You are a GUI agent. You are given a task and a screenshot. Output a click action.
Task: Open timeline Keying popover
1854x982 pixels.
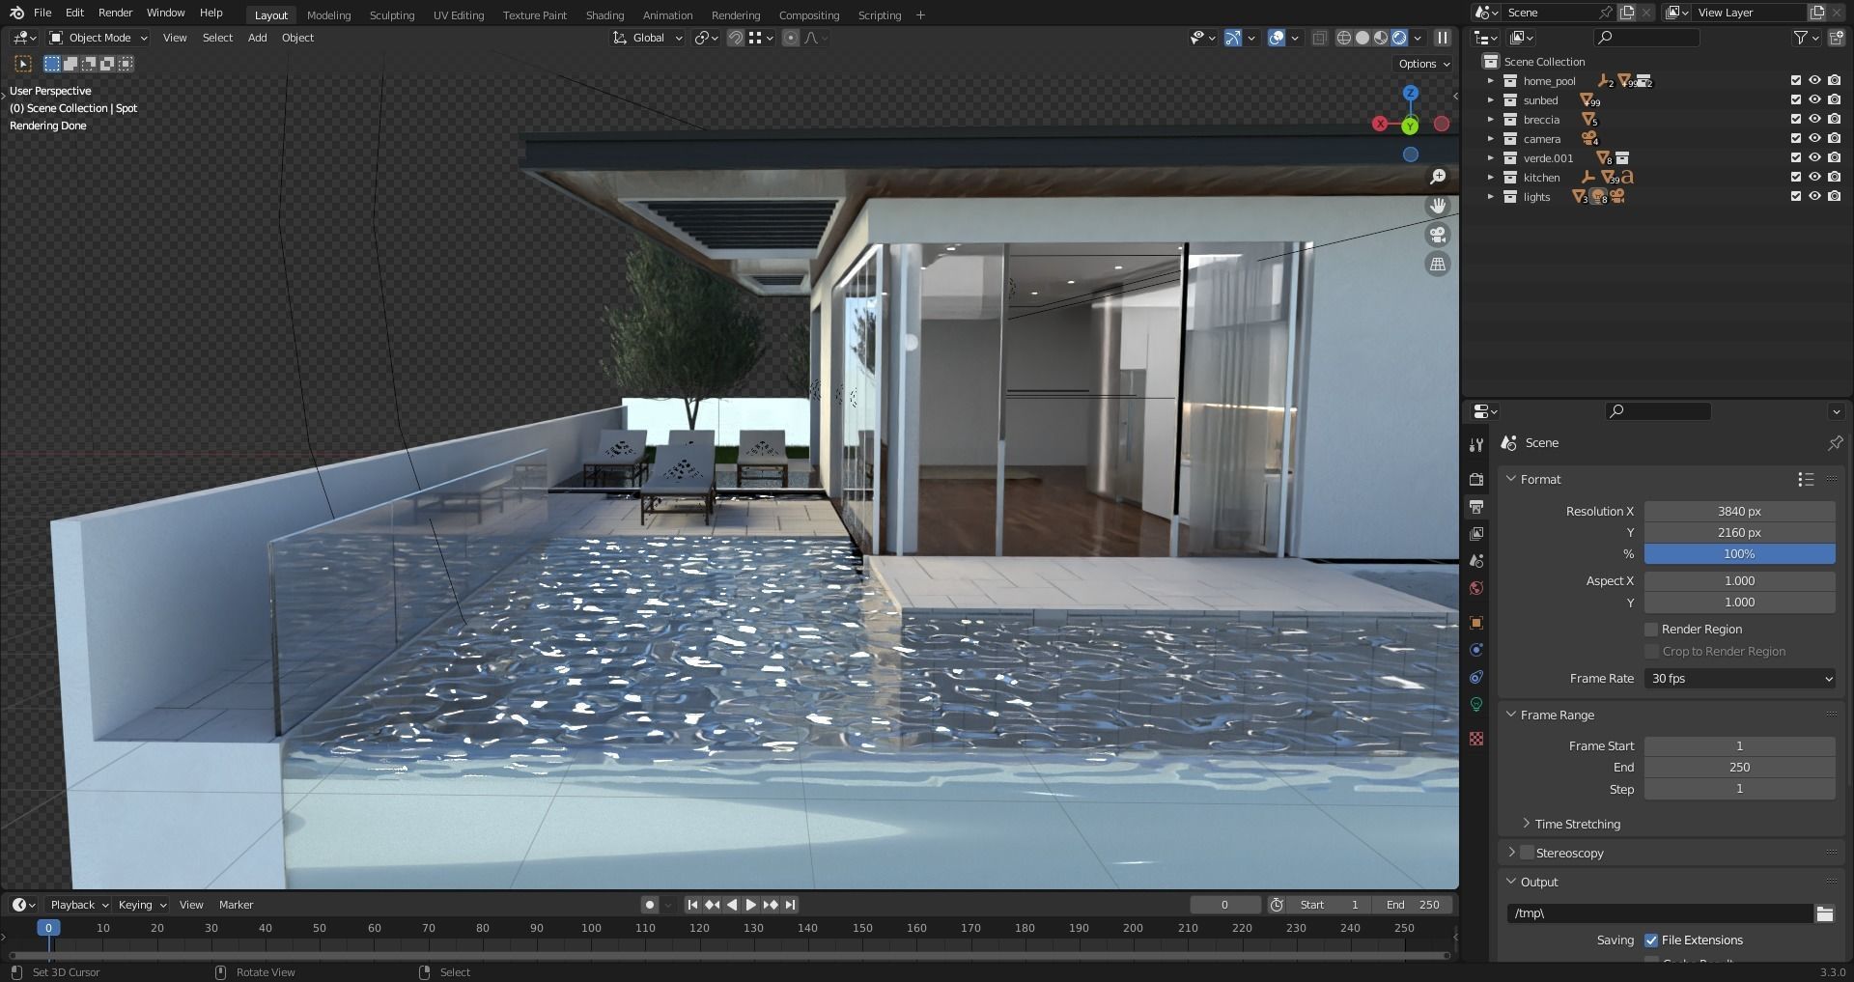pyautogui.click(x=141, y=905)
